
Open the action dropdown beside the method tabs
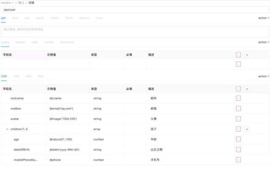pos(264,18)
